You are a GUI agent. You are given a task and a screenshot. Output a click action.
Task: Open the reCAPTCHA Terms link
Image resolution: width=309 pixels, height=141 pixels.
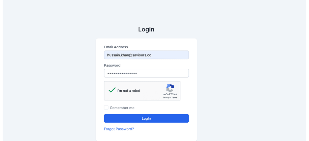174,98
